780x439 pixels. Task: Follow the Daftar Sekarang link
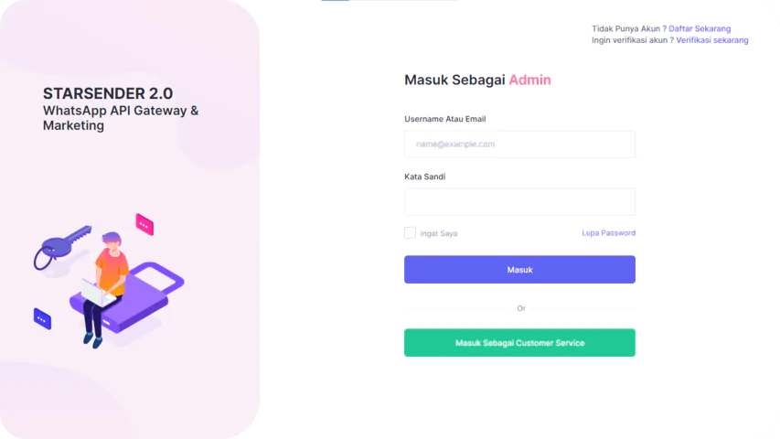tap(700, 29)
